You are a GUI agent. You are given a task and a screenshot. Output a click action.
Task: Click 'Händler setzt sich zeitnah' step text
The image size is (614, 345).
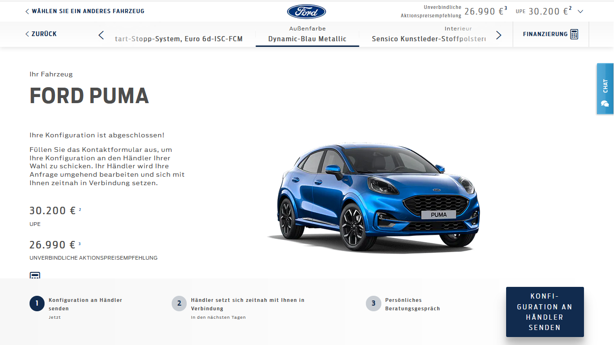click(x=248, y=304)
